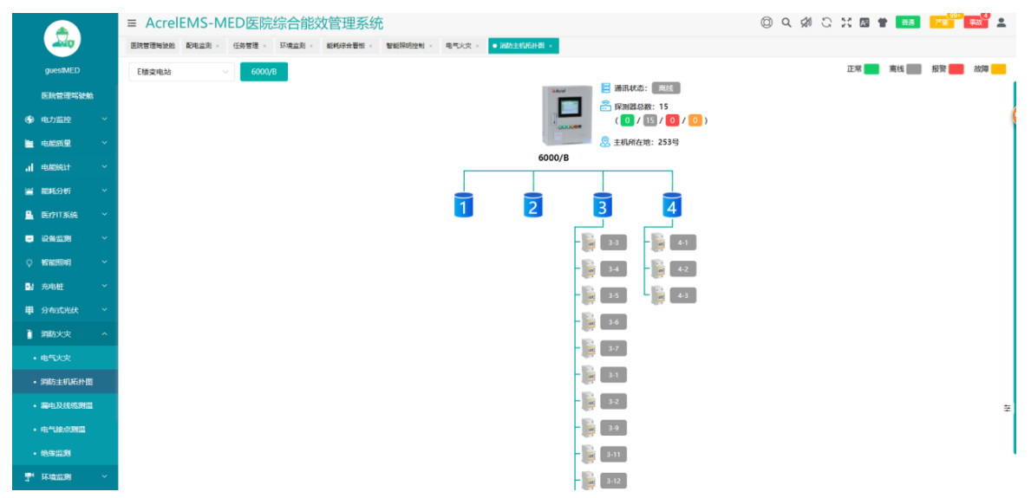Enter fullscreen with the expand icon
Viewport: 1031px width, 498px height.
pyautogui.click(x=846, y=23)
